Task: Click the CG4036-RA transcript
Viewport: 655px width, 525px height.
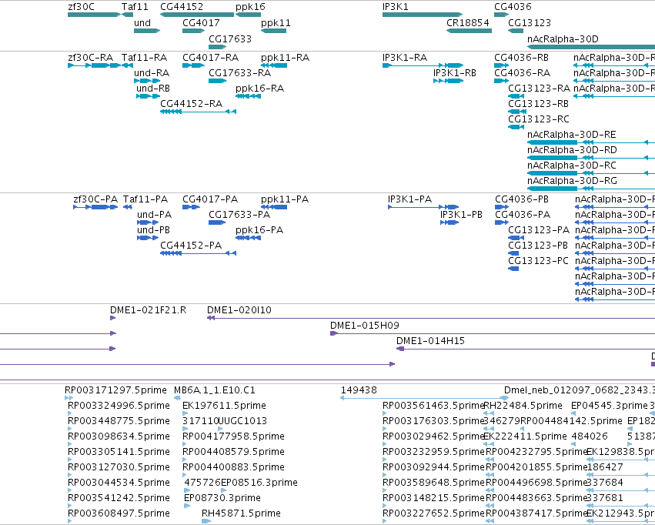Action: (502, 81)
